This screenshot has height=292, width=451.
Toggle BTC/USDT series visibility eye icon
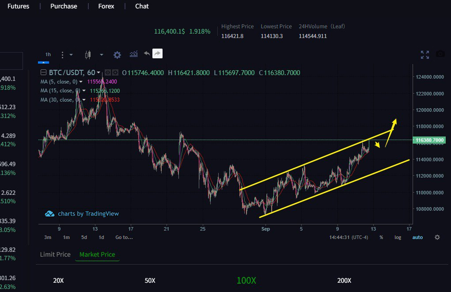[x=108, y=73]
